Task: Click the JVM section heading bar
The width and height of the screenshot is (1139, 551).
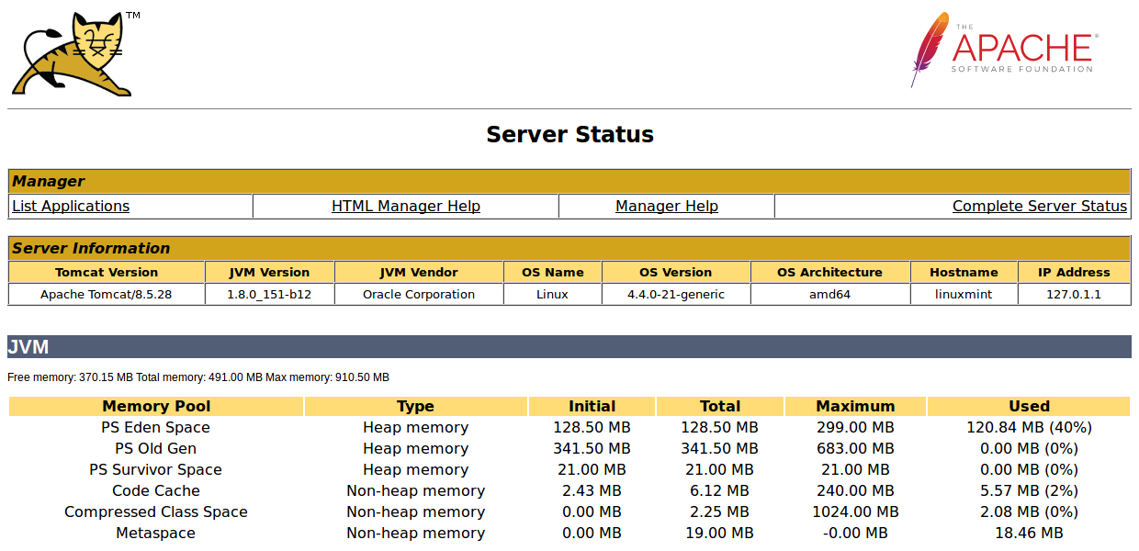Action: pos(569,347)
